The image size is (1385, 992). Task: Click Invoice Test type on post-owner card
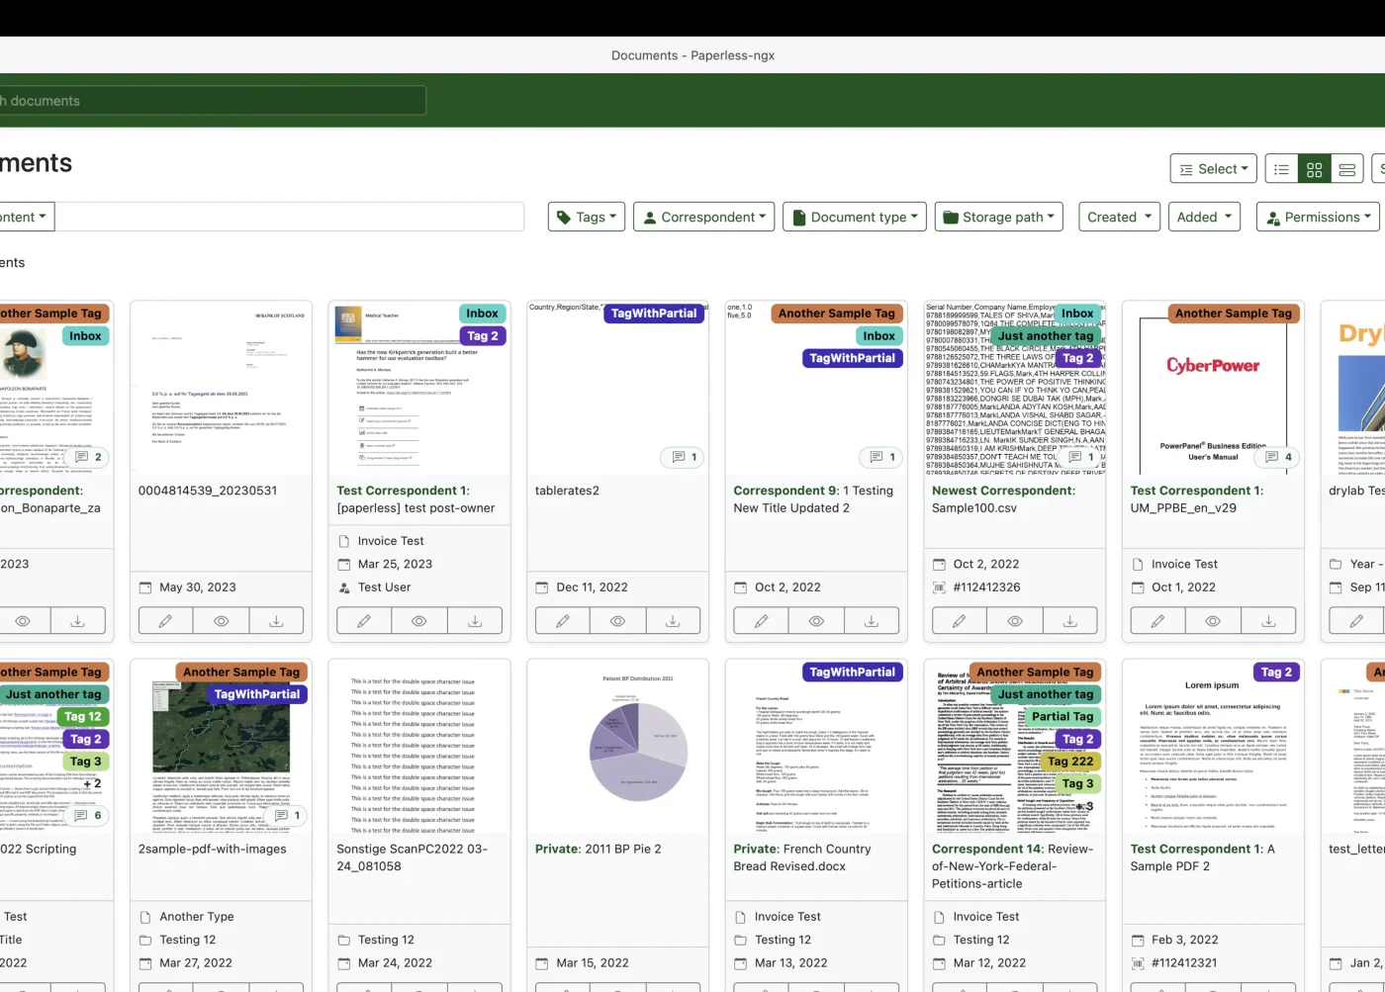tap(391, 541)
